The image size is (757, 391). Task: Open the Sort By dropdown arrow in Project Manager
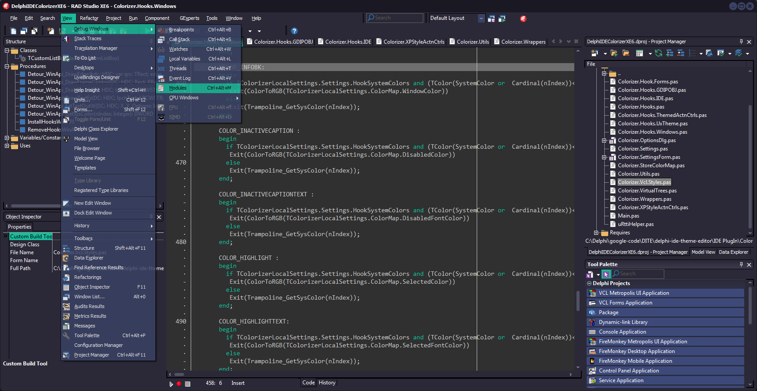coord(701,54)
